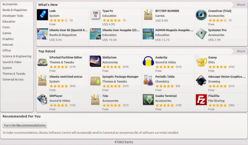
Task: Open the Geany teapot icon
Action: click(201, 61)
